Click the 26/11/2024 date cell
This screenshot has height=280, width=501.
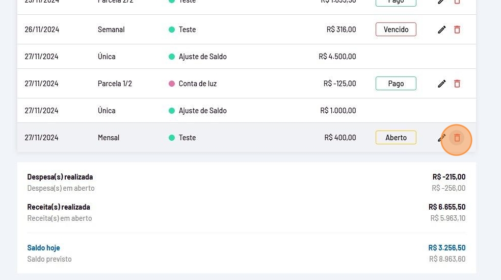(x=42, y=30)
